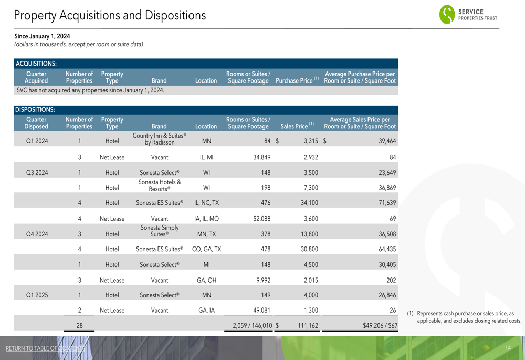Click the "Sonesta Hotels & Resorts" brand cell
The image size is (525, 360).
[x=160, y=186]
